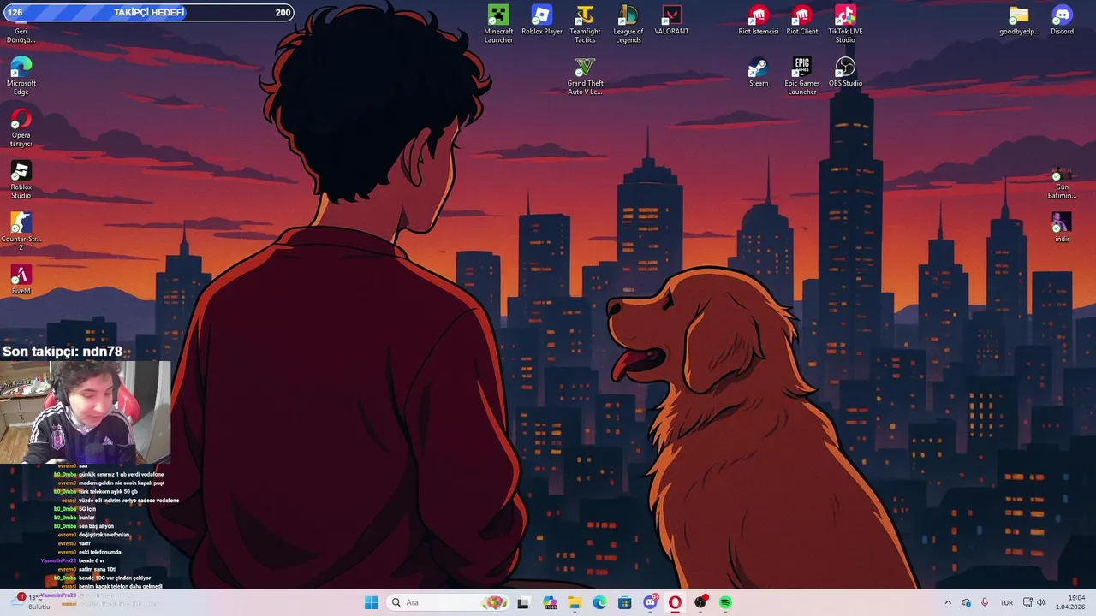
Task: Open the goodbyedp folder on desktop
Action: coord(1019,21)
